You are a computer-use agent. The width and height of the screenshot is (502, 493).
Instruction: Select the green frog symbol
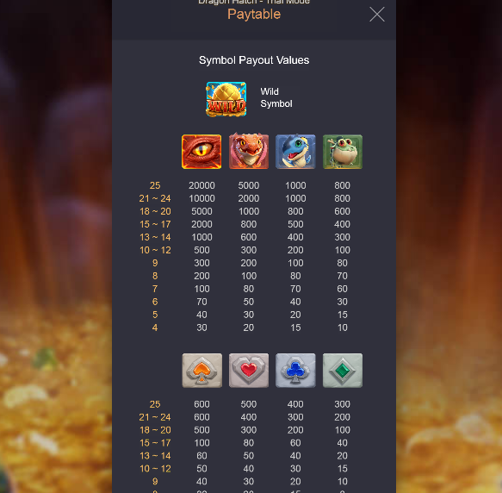pyautogui.click(x=343, y=152)
